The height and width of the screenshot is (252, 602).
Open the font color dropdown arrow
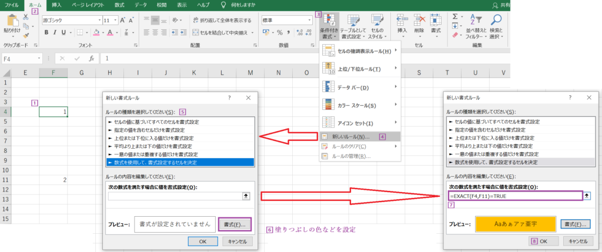coord(116,32)
